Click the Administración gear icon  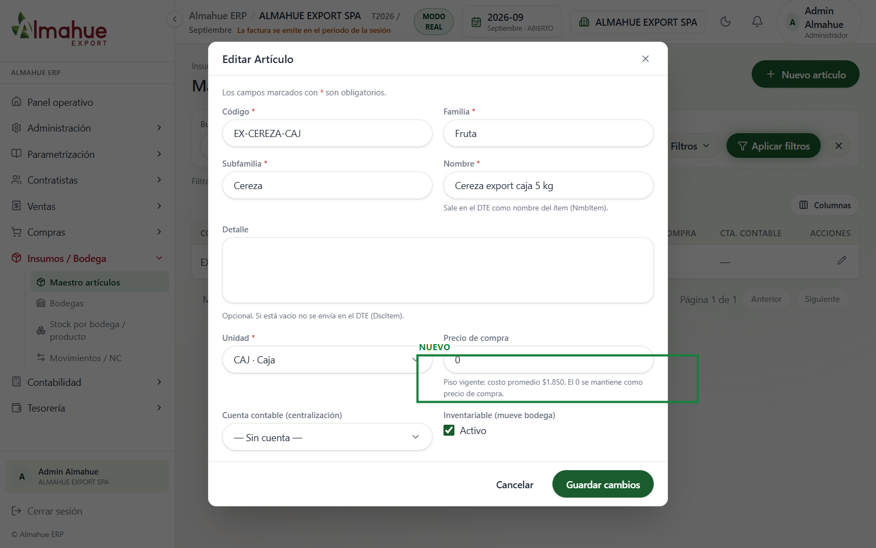coord(16,128)
